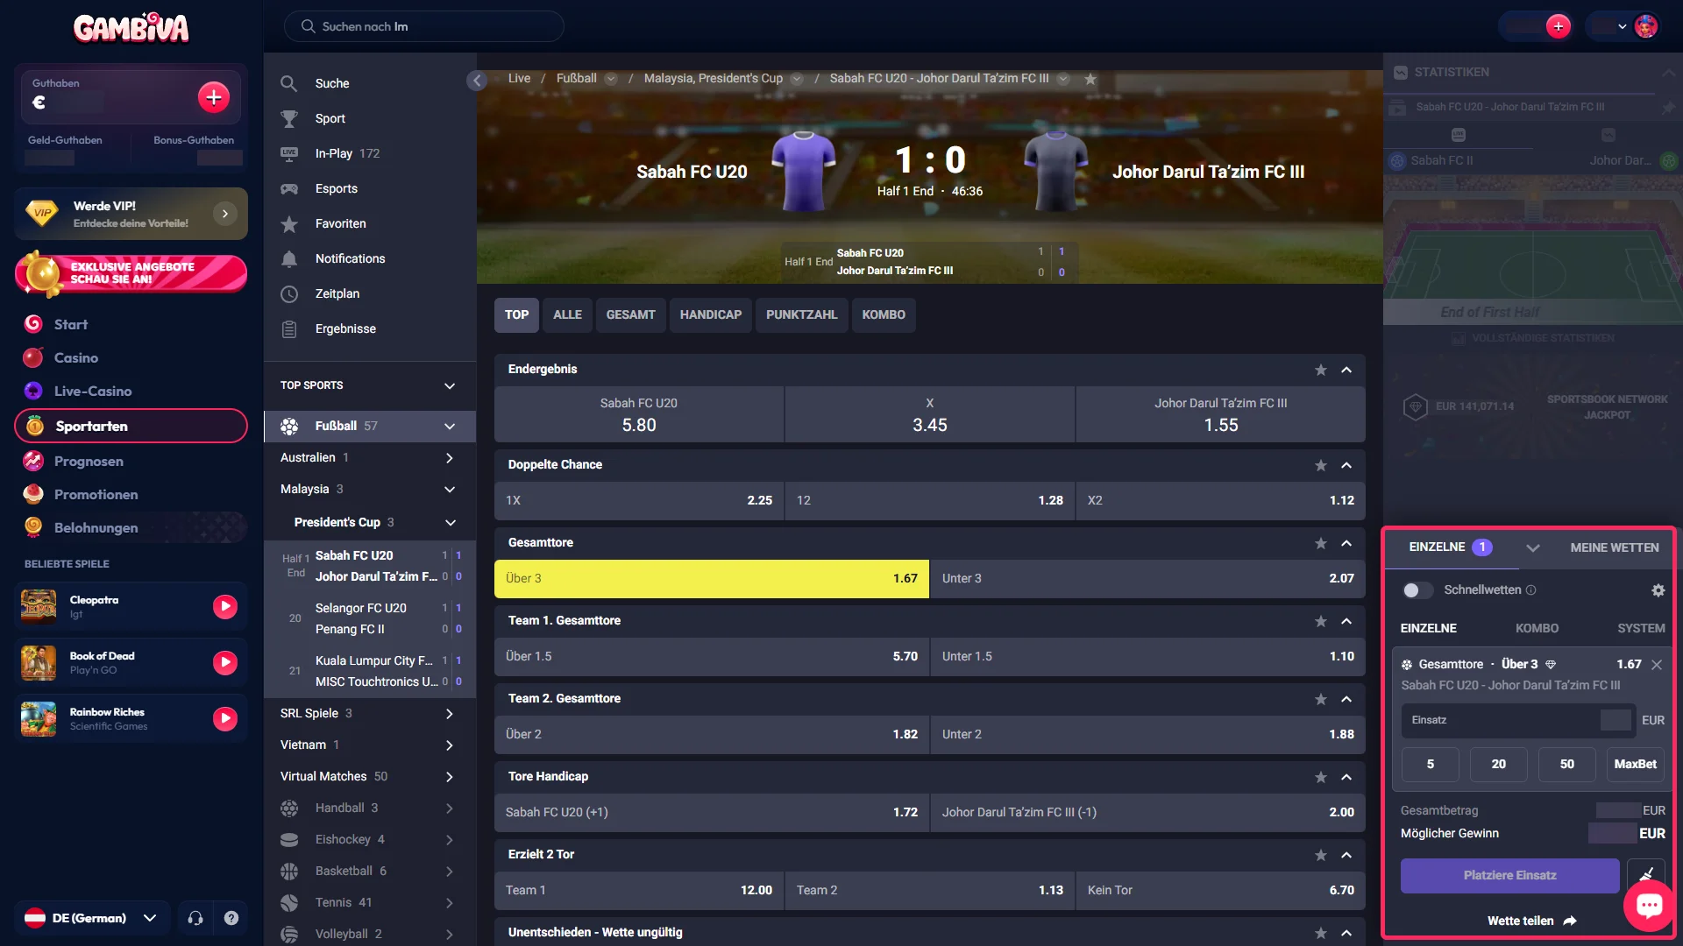The width and height of the screenshot is (1683, 946).
Task: Select Über 3 Gesamttore odds
Action: (x=712, y=579)
